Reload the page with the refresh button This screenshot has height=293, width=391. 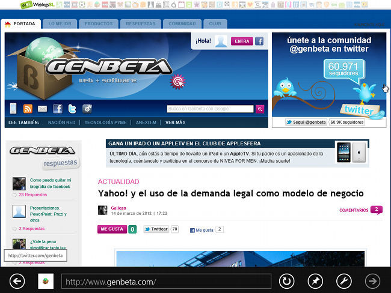tap(286, 282)
